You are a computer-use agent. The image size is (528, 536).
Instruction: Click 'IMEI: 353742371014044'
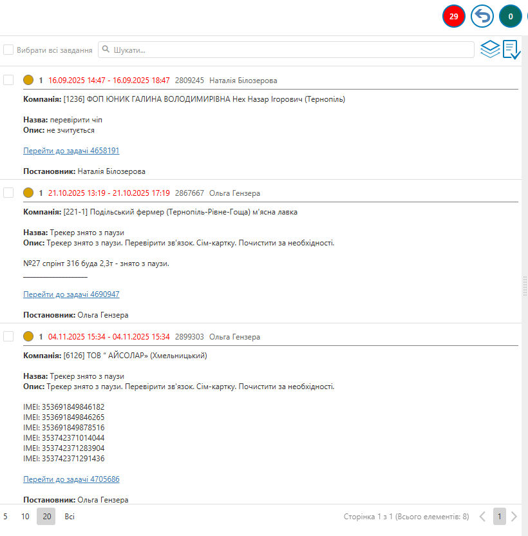coord(64,438)
